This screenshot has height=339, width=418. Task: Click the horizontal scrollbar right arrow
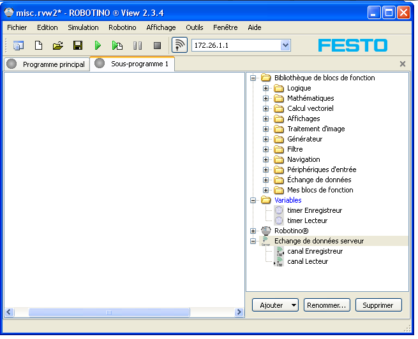pyautogui.click(x=239, y=312)
